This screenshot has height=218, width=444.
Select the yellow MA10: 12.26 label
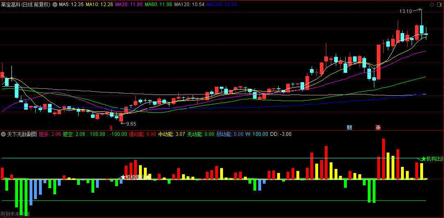pyautogui.click(x=99, y=4)
